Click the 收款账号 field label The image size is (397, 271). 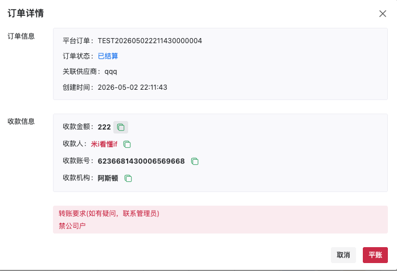[78, 161]
